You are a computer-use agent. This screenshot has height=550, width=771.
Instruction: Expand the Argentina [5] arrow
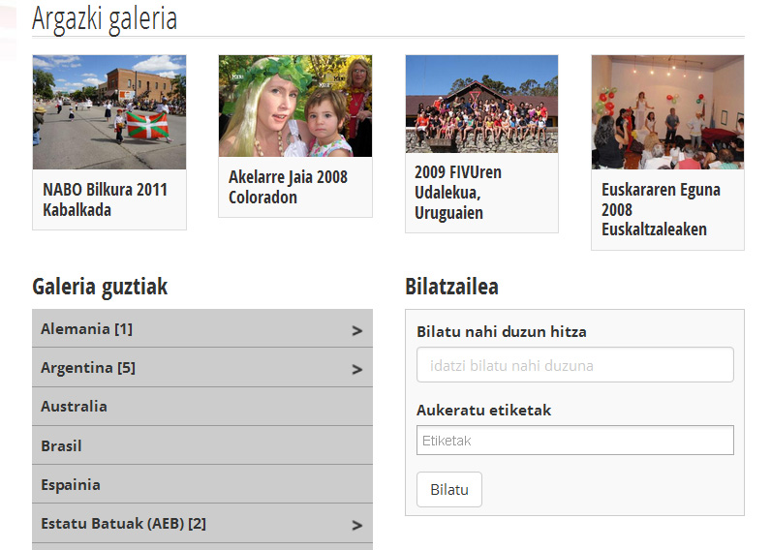[357, 370]
